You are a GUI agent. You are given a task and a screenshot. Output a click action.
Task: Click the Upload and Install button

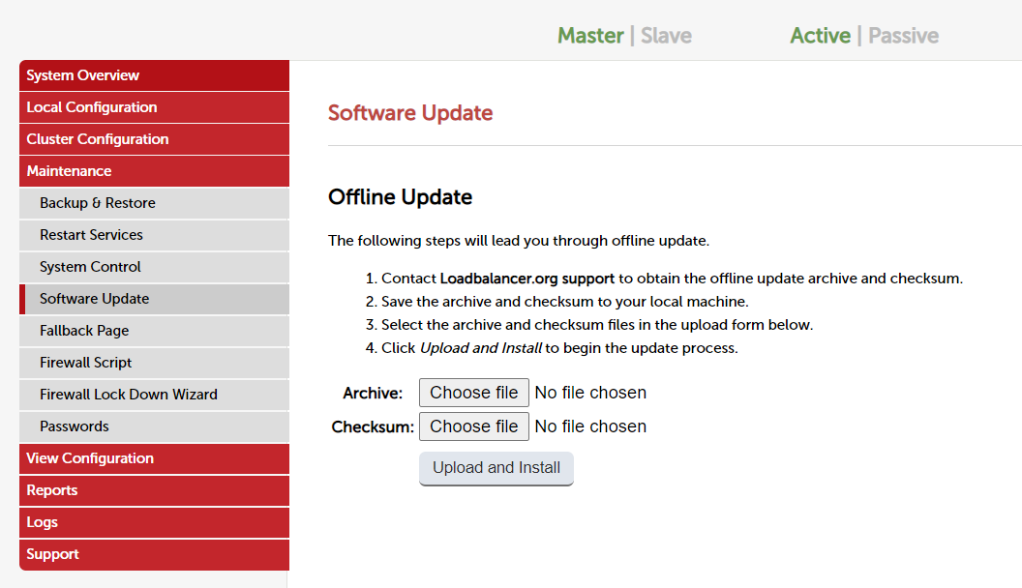pyautogui.click(x=496, y=468)
